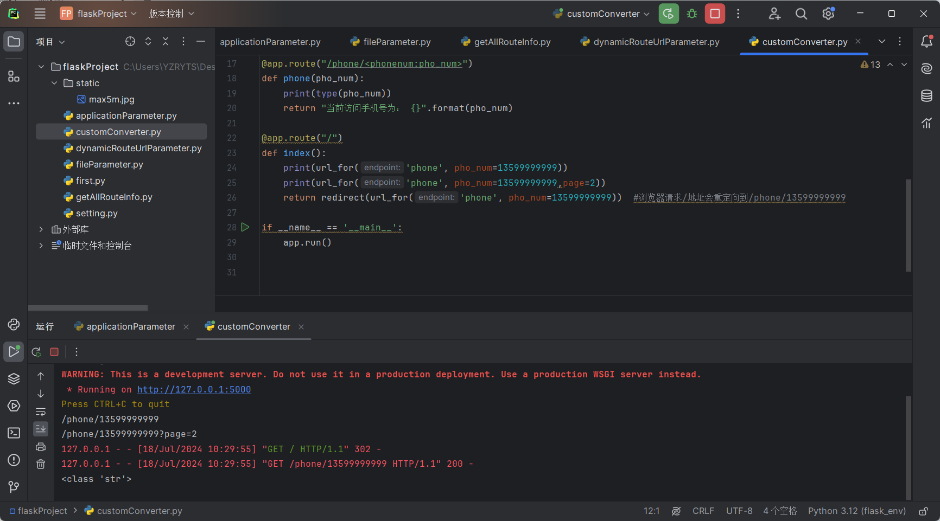Image resolution: width=940 pixels, height=521 pixels.
Task: Open the customConverter run configuration dropdown
Action: point(602,14)
